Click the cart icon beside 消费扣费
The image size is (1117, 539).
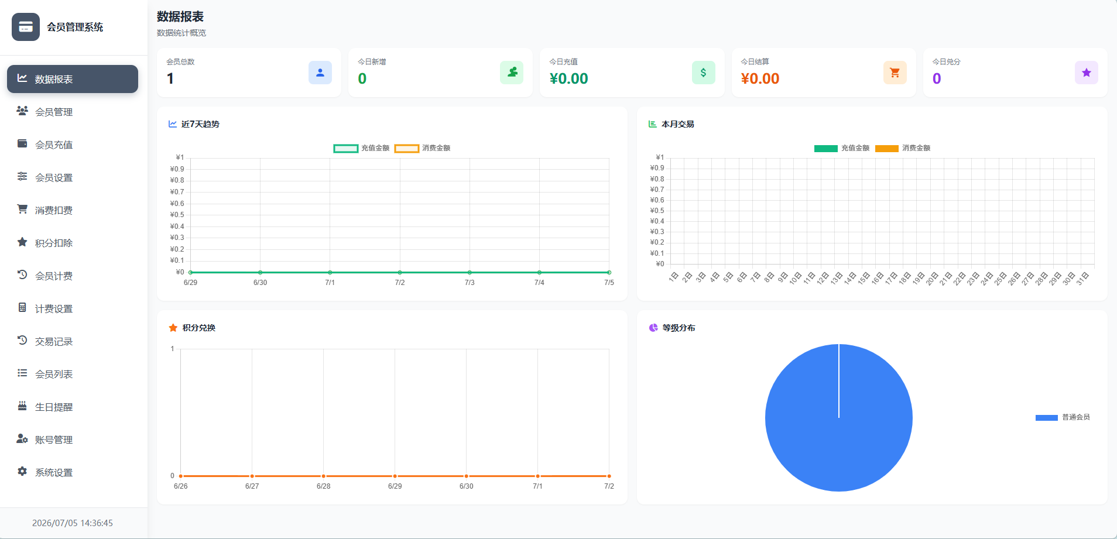click(22, 209)
